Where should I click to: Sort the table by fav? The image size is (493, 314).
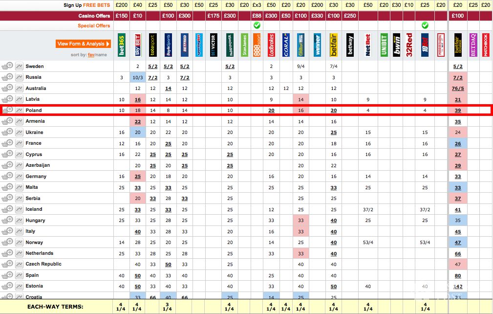tap(91, 55)
